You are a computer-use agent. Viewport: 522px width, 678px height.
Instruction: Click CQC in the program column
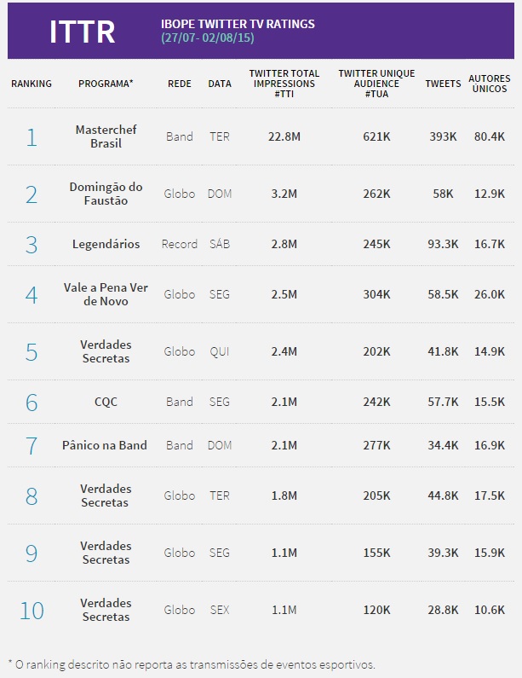point(106,402)
